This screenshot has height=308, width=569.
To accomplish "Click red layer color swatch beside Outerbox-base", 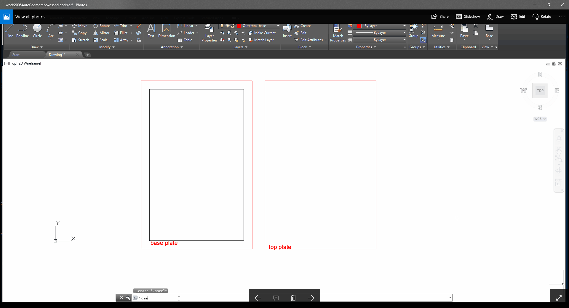I will pyautogui.click(x=239, y=26).
